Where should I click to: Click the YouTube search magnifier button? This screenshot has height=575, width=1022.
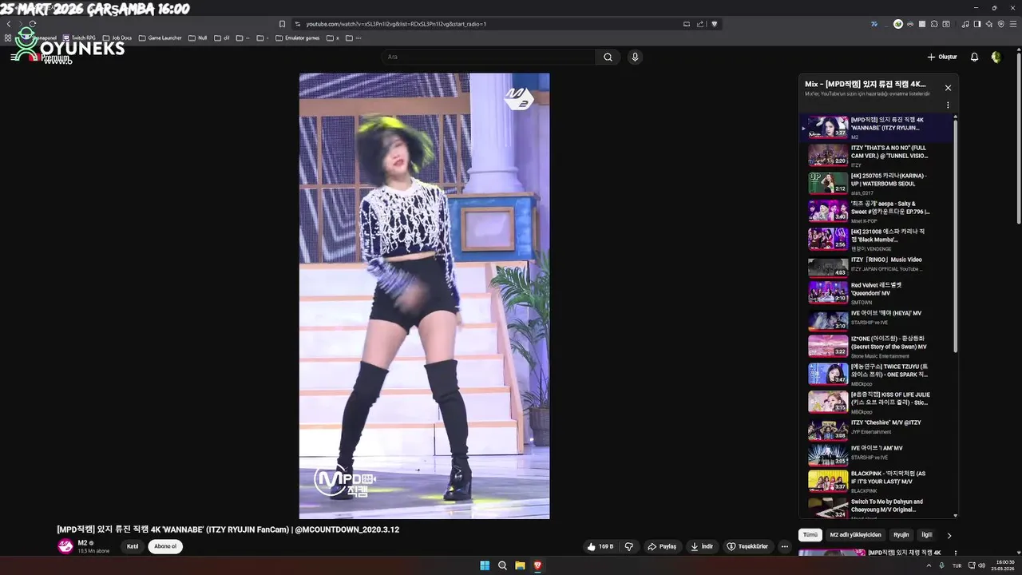click(x=608, y=57)
